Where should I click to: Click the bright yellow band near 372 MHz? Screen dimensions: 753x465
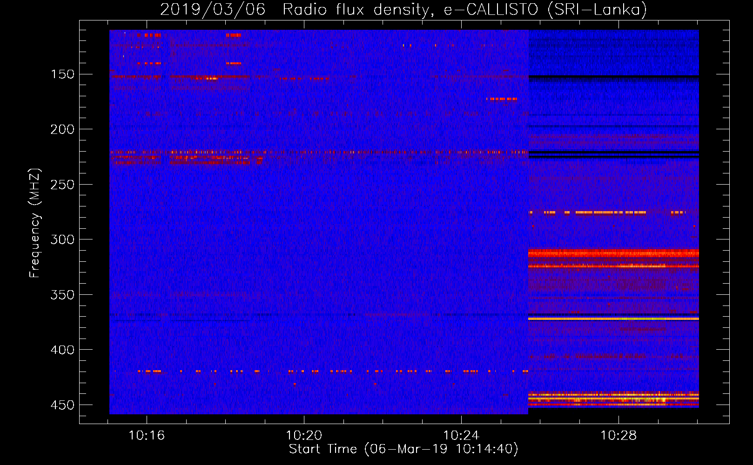613,319
